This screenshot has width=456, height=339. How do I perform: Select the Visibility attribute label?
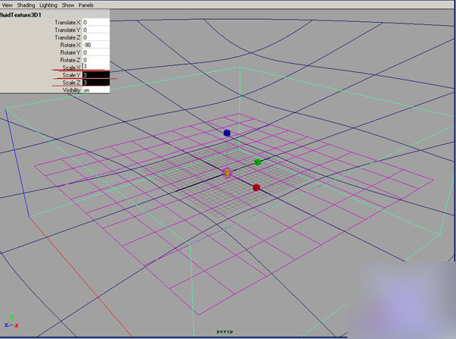click(x=71, y=90)
